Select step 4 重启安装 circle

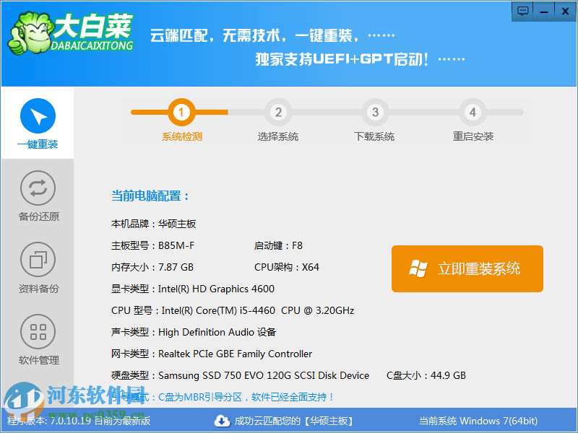pyautogui.click(x=473, y=112)
